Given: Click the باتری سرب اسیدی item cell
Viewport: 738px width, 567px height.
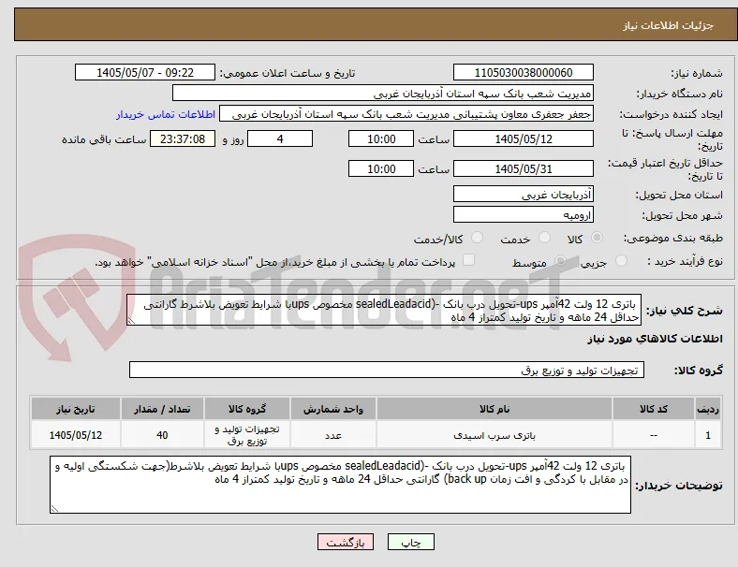Looking at the screenshot, I should point(494,435).
